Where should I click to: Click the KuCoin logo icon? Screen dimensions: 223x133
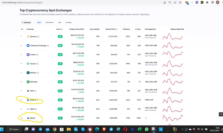click(28, 64)
